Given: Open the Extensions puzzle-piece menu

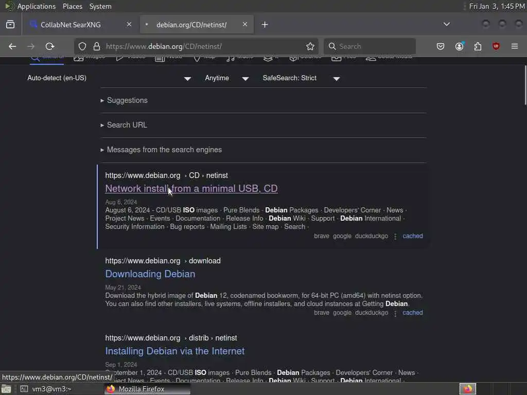Looking at the screenshot, I should 478,46.
